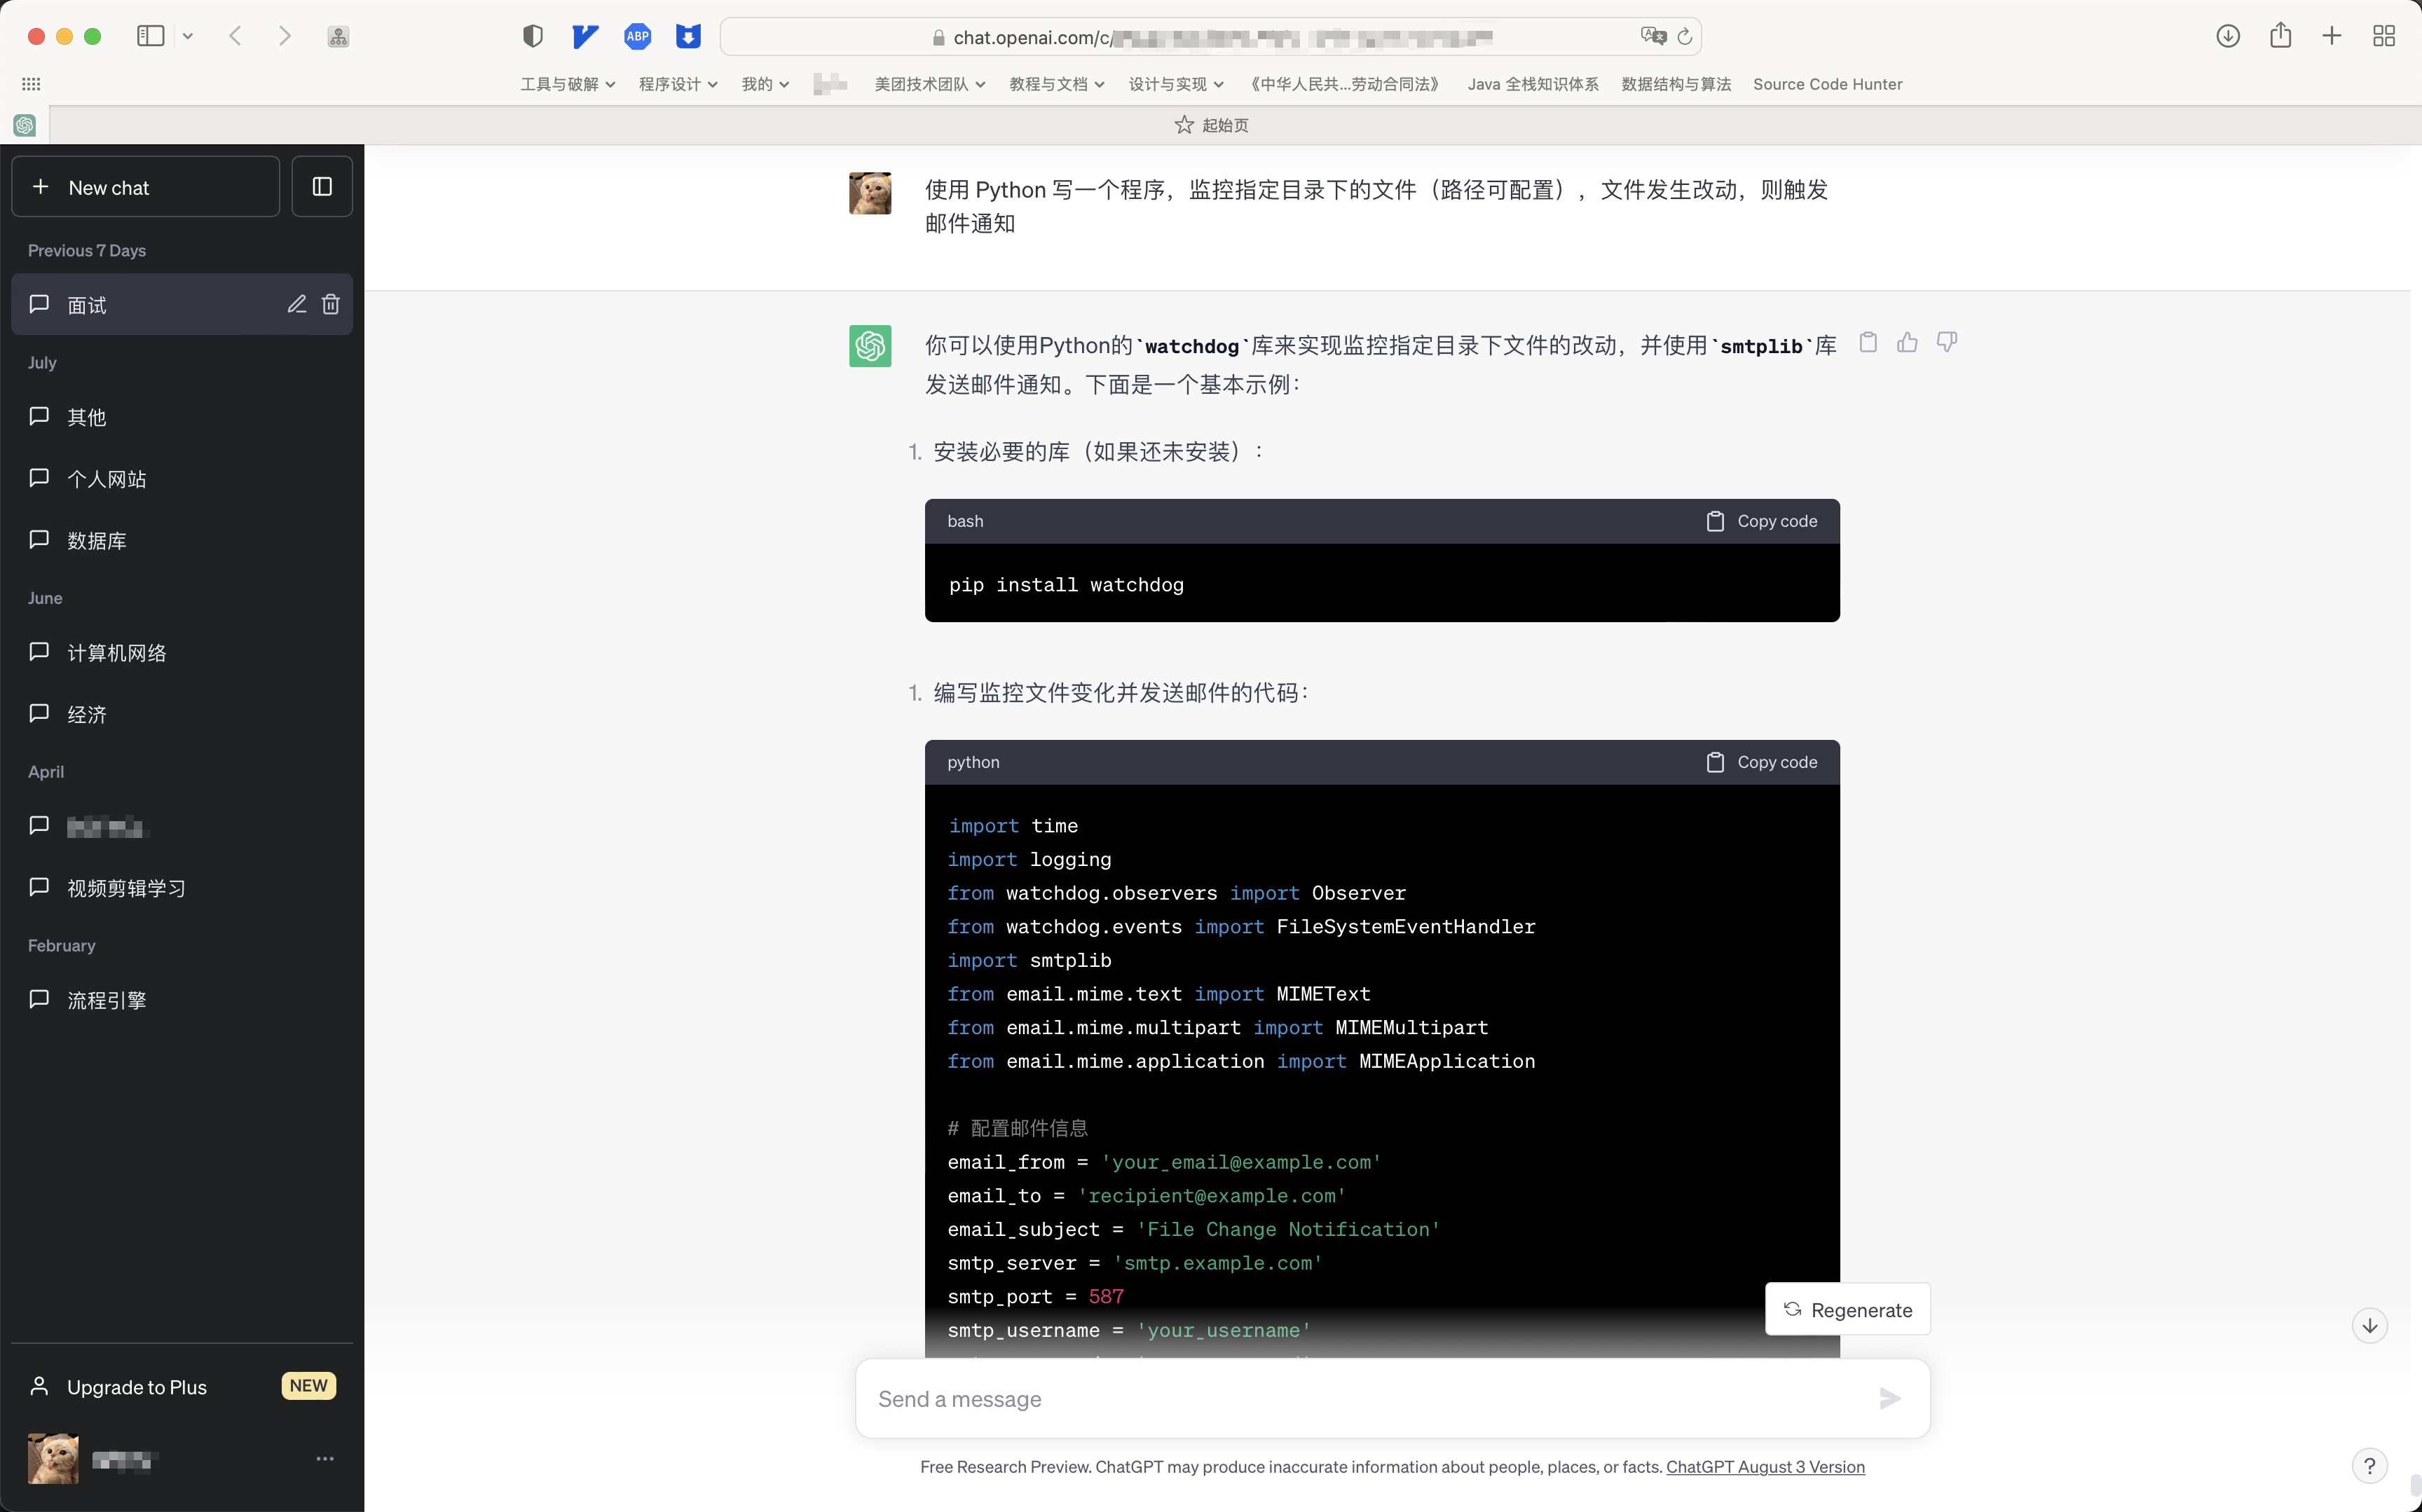Click the Send a message input field
The height and width of the screenshot is (1512, 2422).
click(1200, 1399)
